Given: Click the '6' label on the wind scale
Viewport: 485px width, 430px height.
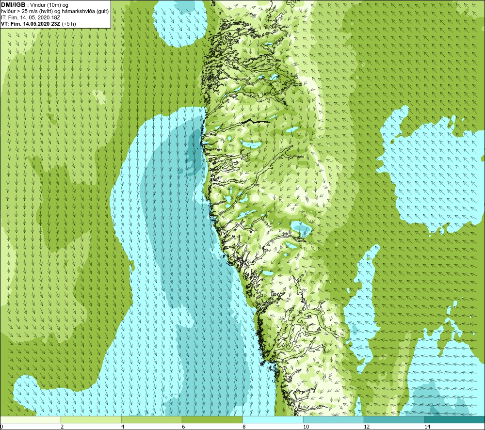Looking at the screenshot, I should coord(183,427).
